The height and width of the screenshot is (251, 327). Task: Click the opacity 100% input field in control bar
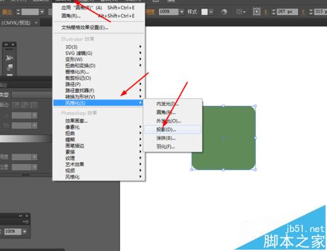169,12
